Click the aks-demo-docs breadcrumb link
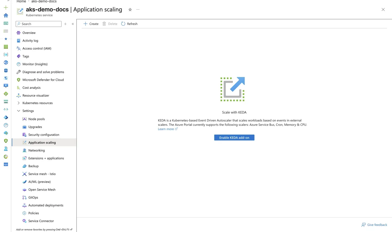392x232 pixels. tap(44, 1)
